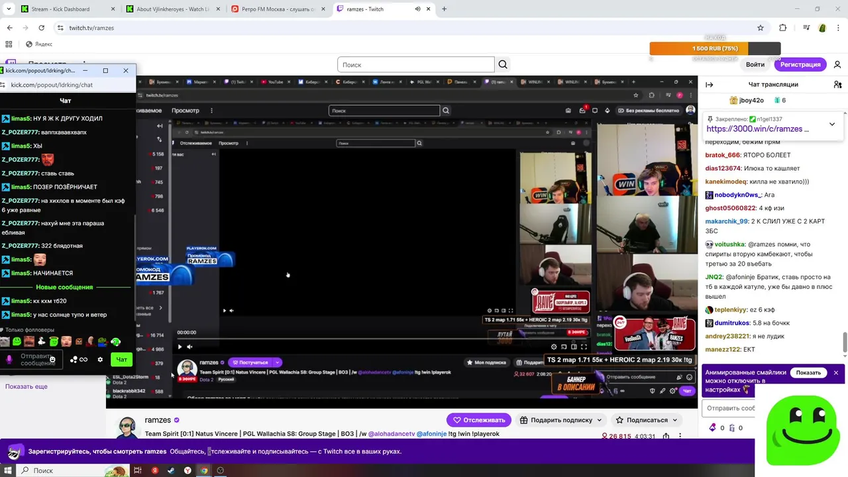
Task: Click the Регистрация sign-up button
Action: 800,64
